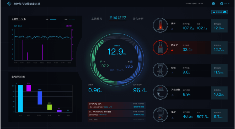This screenshot has height=129, width=235.
Task: Click the system logo in the header
Action: (x=9, y=4)
